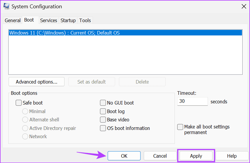This screenshot has height=163, width=250.
Task: Toggle the OS boot information checkbox
Action: click(x=103, y=128)
